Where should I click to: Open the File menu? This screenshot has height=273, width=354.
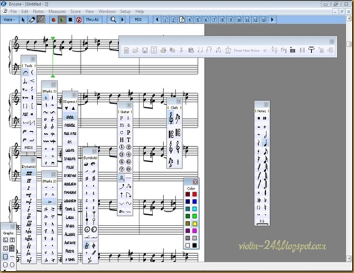[13, 11]
